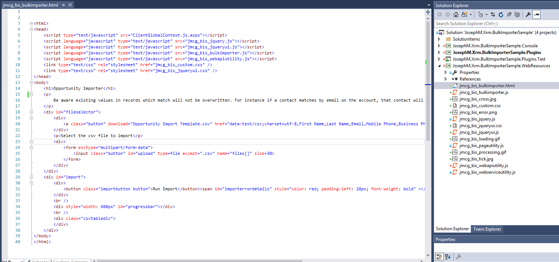Navigate Home in Solution Explorer
Screen dimensions: 559x262
tap(456, 14)
